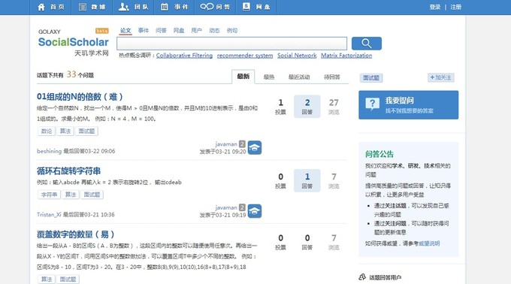Switch to the 最近活动 tab

(299, 77)
